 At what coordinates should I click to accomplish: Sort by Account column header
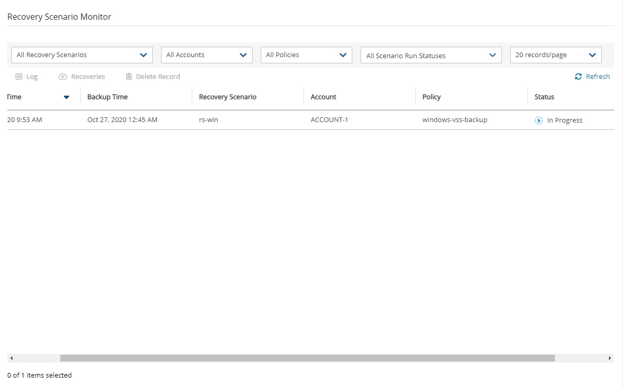point(323,97)
